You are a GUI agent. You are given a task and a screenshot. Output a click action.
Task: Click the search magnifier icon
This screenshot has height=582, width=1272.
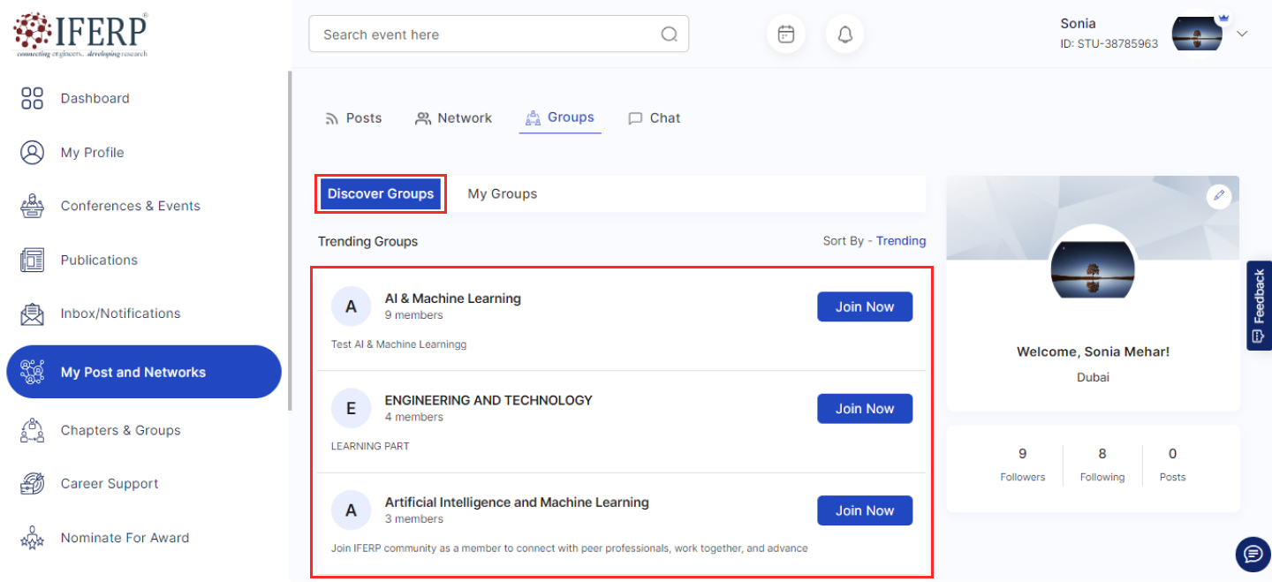(669, 34)
